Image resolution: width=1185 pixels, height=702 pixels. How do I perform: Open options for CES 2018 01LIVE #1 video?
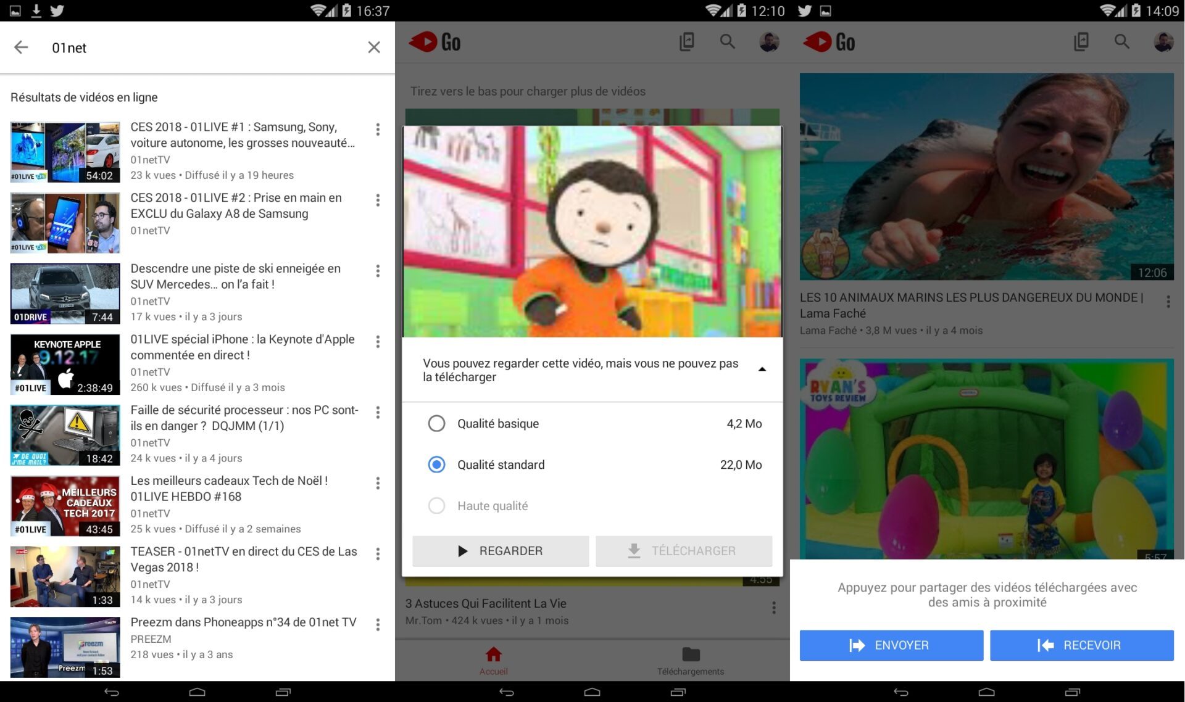pos(378,130)
